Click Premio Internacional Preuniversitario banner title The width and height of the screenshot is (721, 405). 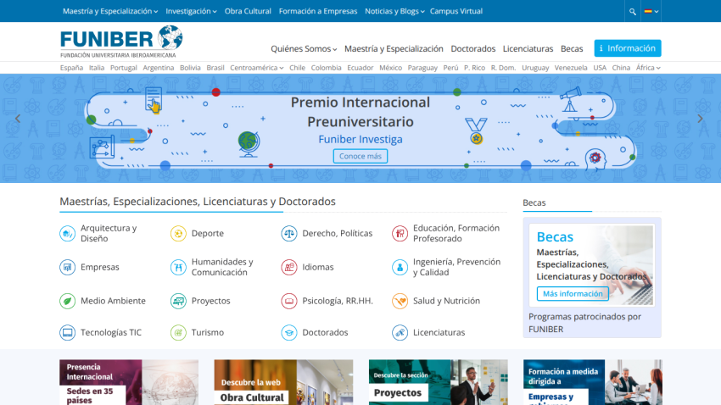pos(360,112)
